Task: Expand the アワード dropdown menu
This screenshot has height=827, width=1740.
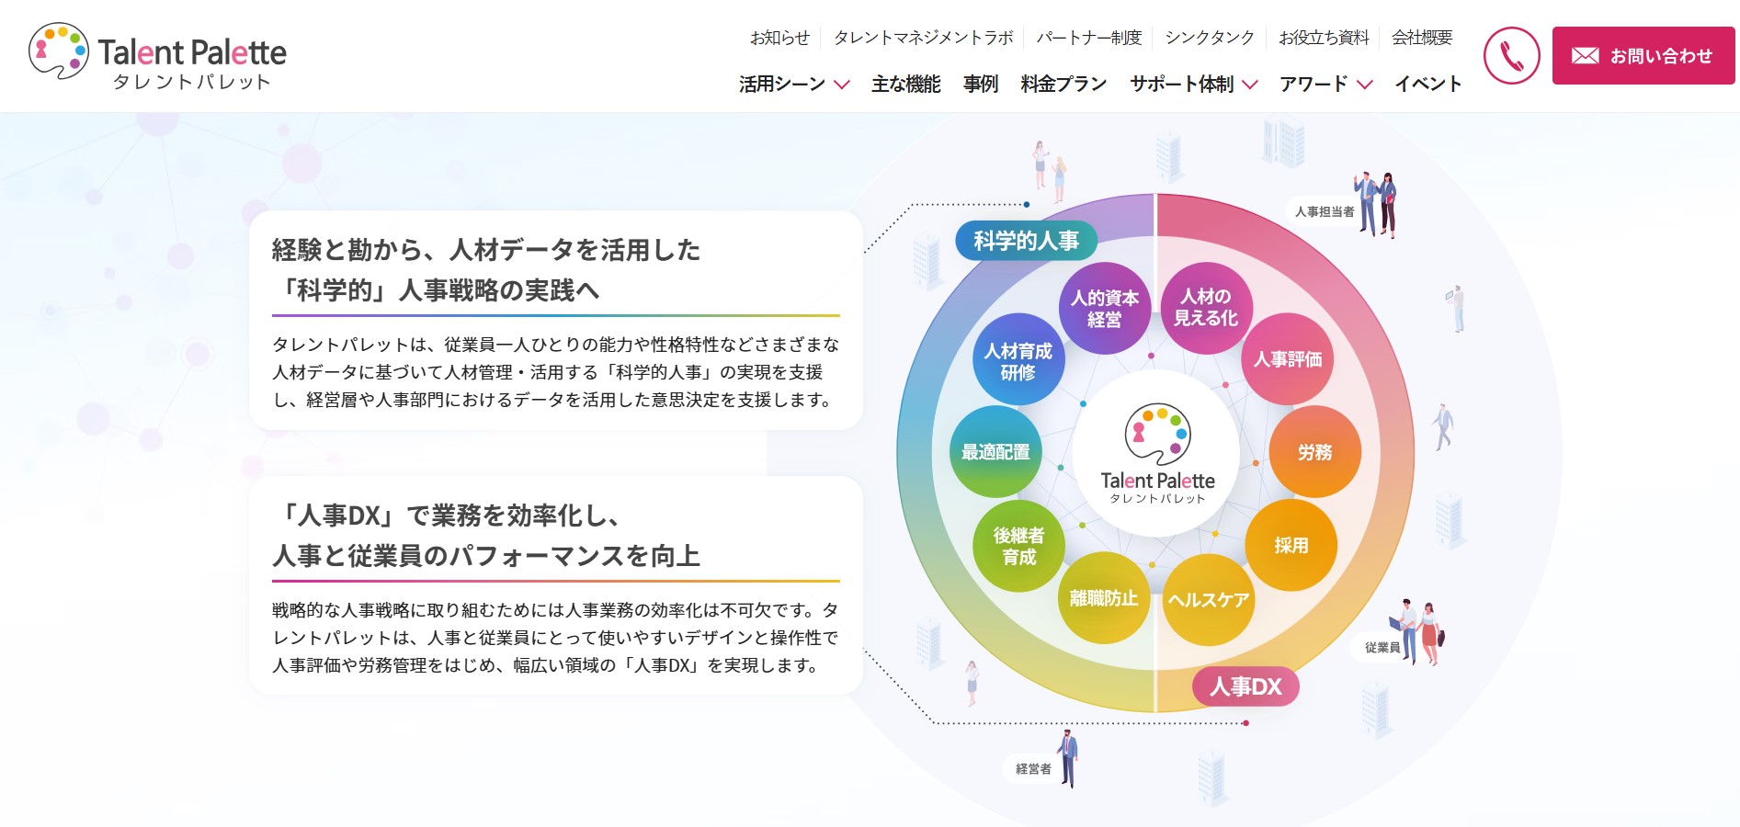Action: click(1325, 84)
